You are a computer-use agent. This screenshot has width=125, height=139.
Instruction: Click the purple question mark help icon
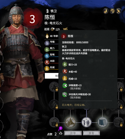61,128
